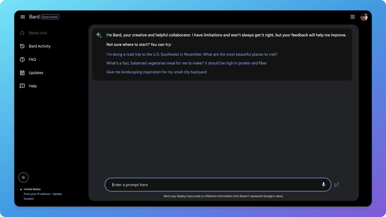The image size is (386, 217).
Task: Click the Updates calendar icon
Action: [x=22, y=73]
